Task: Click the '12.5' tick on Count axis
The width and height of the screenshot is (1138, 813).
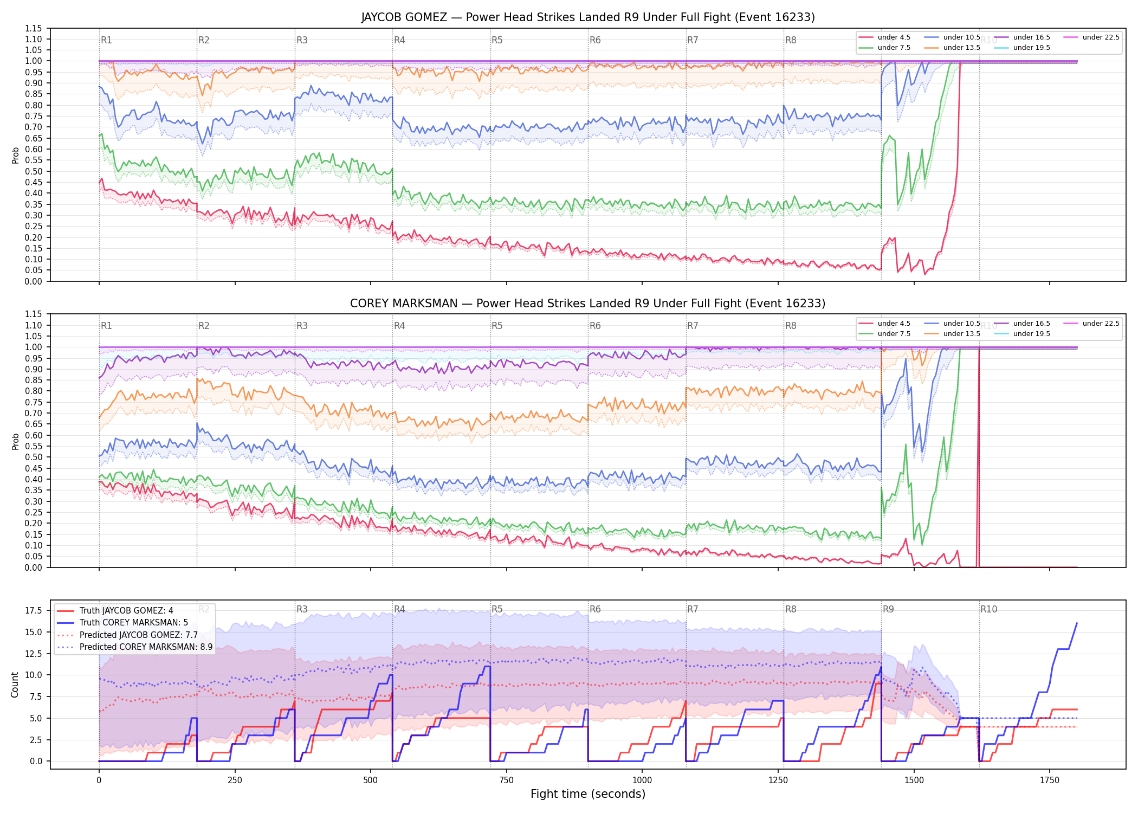Action: pyautogui.click(x=34, y=654)
